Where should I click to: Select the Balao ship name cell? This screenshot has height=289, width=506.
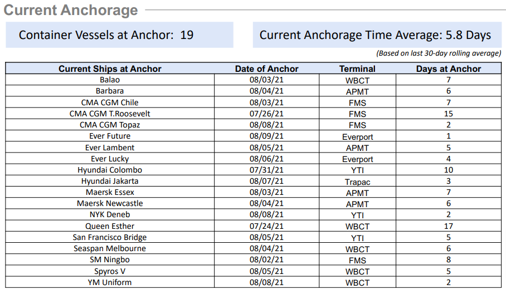110,80
